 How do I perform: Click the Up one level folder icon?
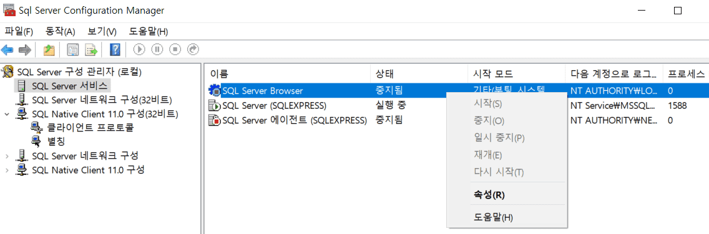[49, 50]
